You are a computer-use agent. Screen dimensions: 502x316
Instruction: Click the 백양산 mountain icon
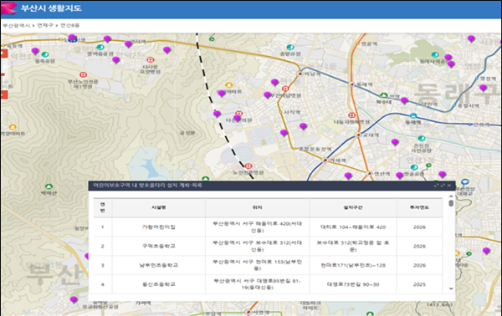(49, 186)
